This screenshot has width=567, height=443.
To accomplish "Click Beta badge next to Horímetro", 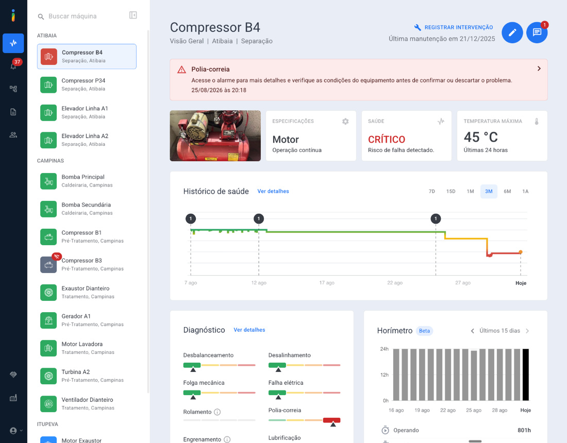I will [425, 331].
